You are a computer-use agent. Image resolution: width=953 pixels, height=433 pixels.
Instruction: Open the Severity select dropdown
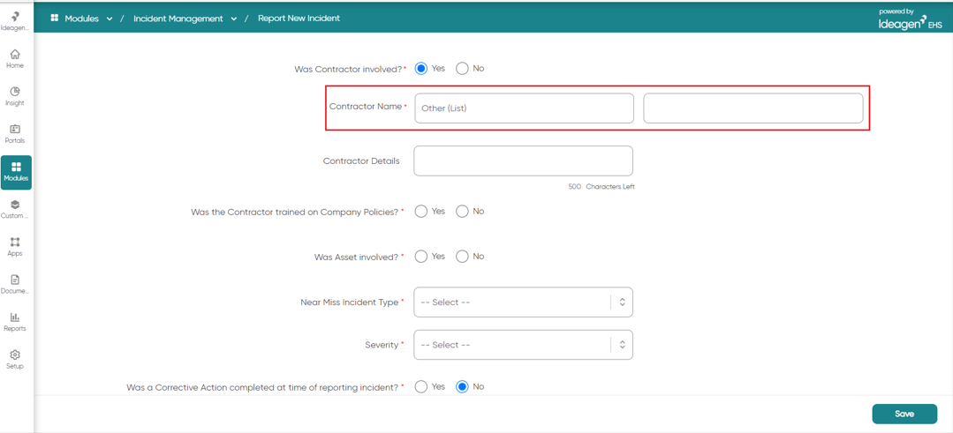[x=523, y=345]
